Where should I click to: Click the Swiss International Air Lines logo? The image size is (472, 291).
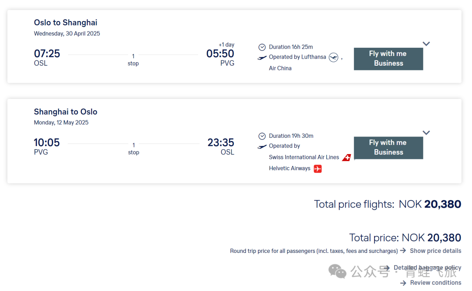coord(347,158)
